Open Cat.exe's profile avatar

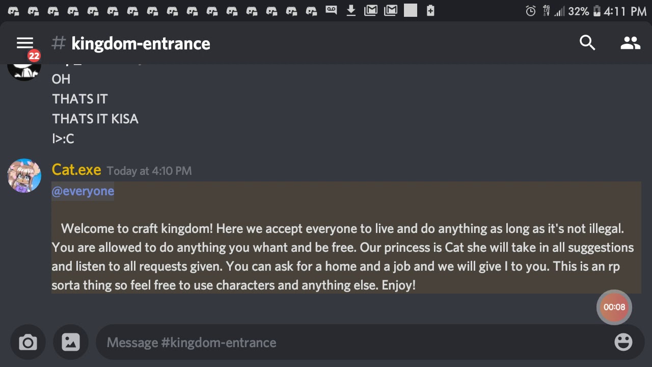coord(24,176)
